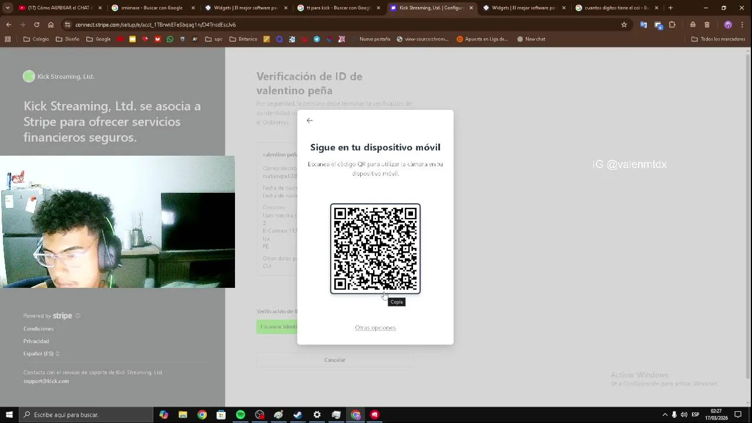Switch to the YouTube 'Cómo AGREGAR el CHAT' tab

pos(59,8)
